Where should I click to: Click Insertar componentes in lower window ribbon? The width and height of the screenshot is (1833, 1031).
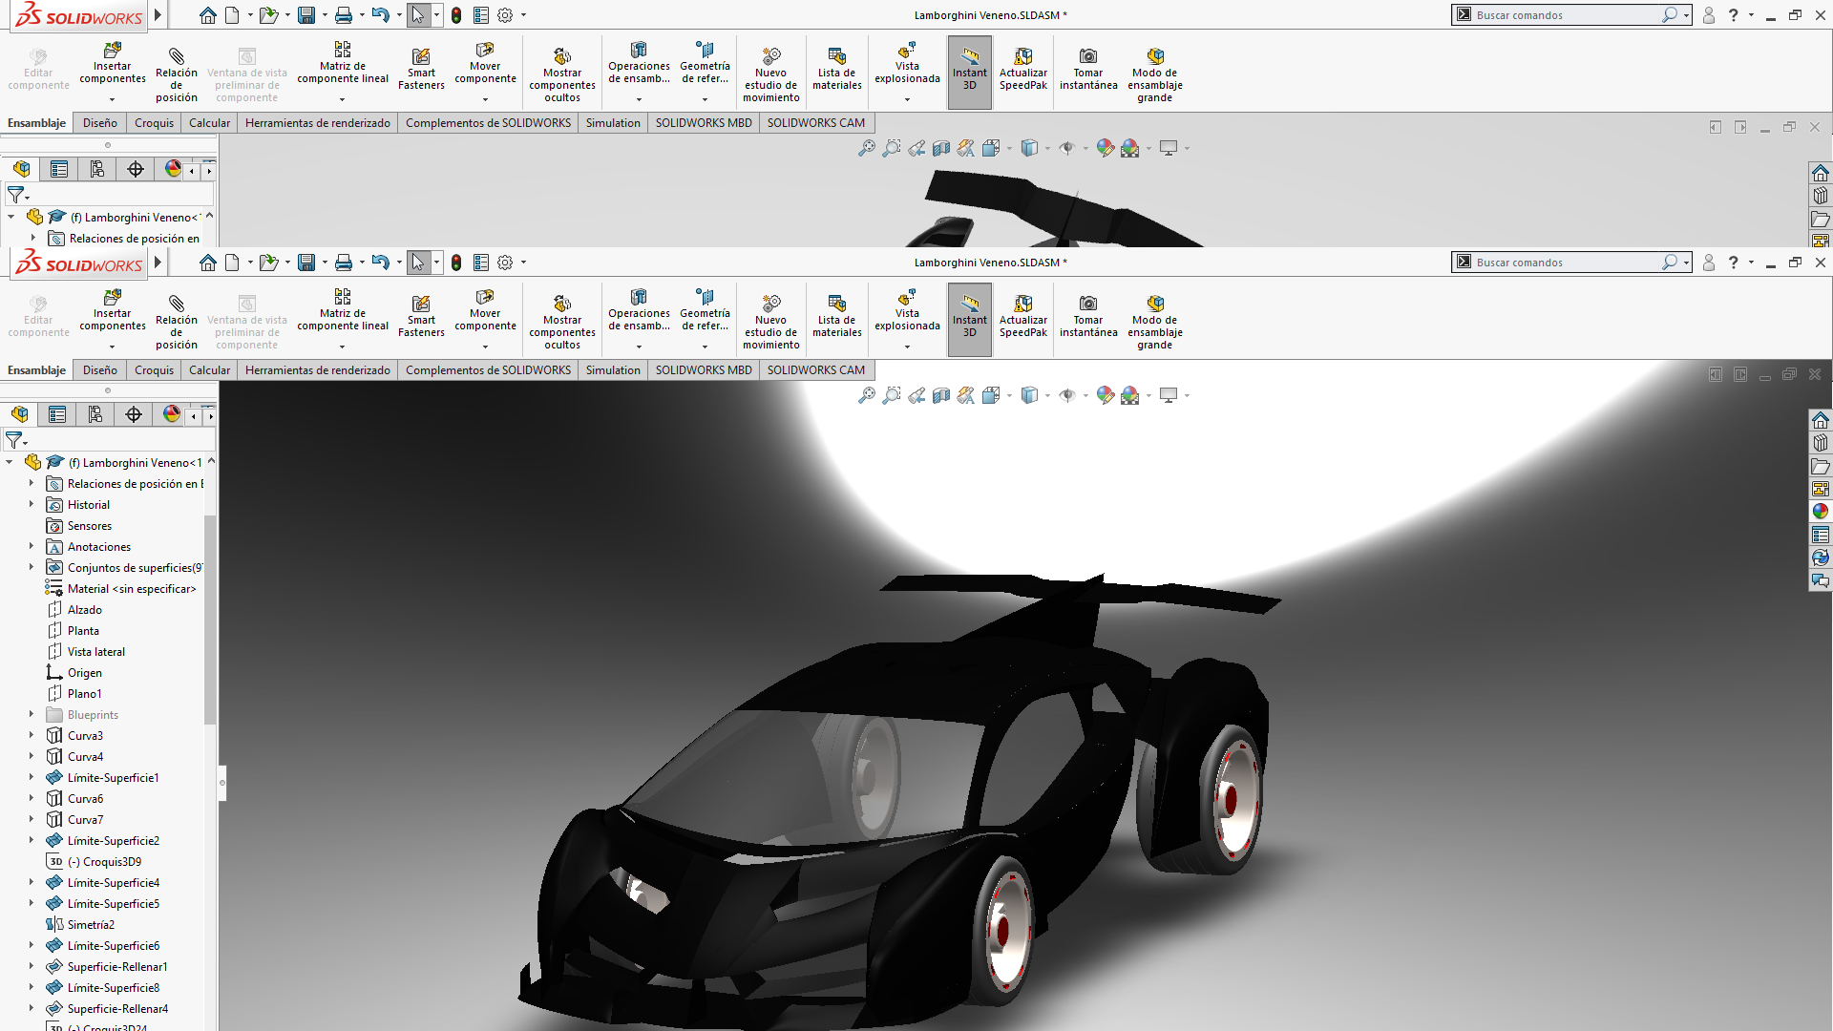click(x=113, y=311)
